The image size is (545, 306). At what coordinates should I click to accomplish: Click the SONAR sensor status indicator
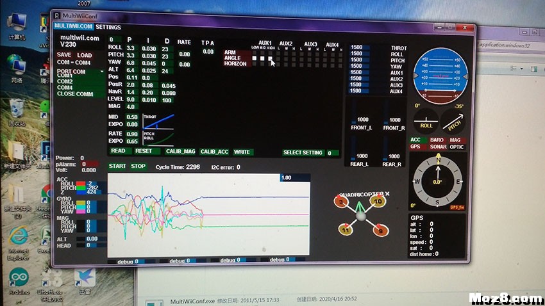(x=437, y=147)
